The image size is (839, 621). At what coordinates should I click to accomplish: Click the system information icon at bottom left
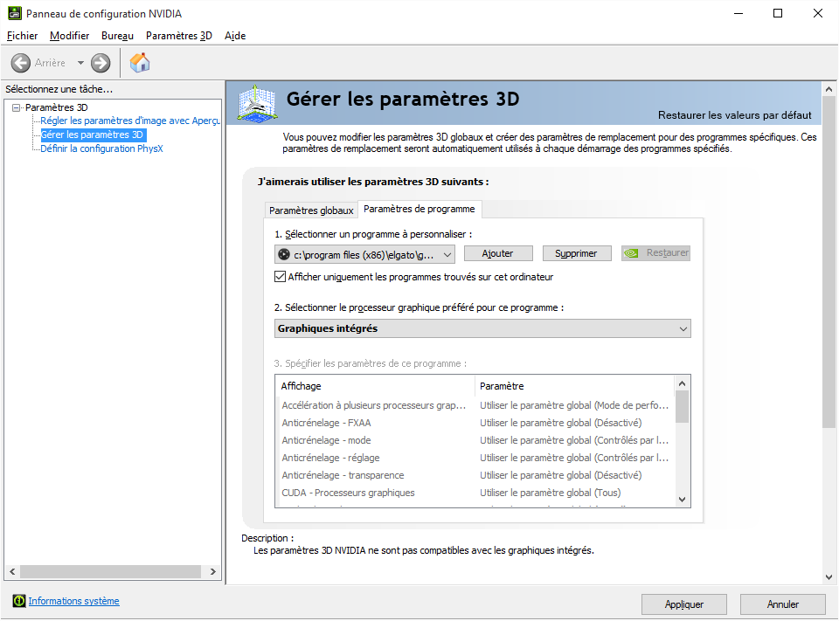click(x=19, y=601)
